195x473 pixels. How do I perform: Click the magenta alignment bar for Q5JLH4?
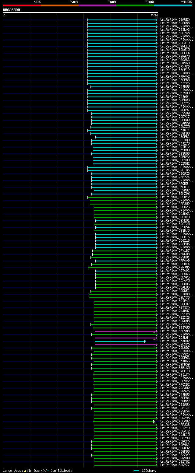click(126, 338)
